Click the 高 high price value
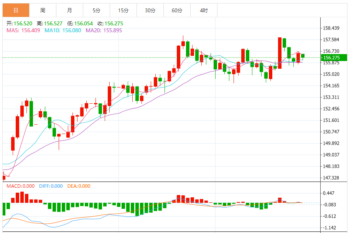The height and width of the screenshot is (233, 349). [54, 23]
